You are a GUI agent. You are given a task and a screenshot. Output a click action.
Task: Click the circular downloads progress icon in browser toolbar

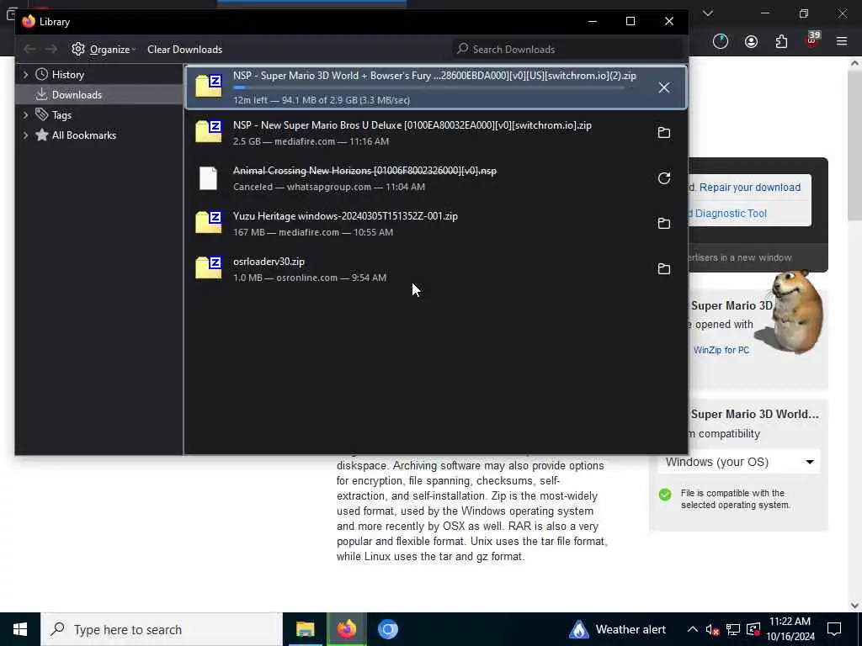tap(721, 42)
